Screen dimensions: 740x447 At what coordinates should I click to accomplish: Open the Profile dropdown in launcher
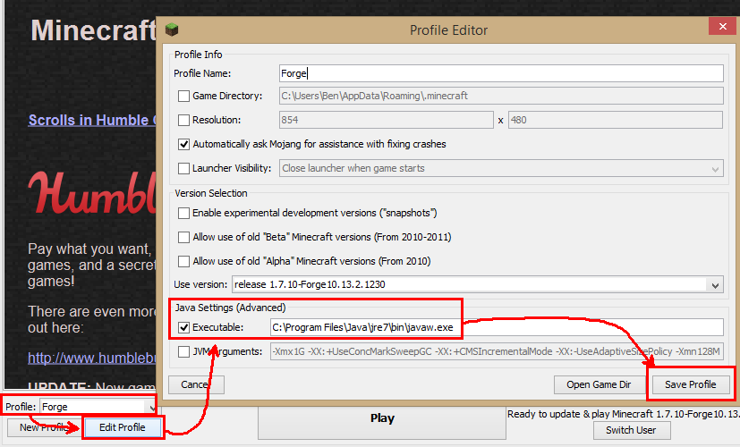point(98,407)
